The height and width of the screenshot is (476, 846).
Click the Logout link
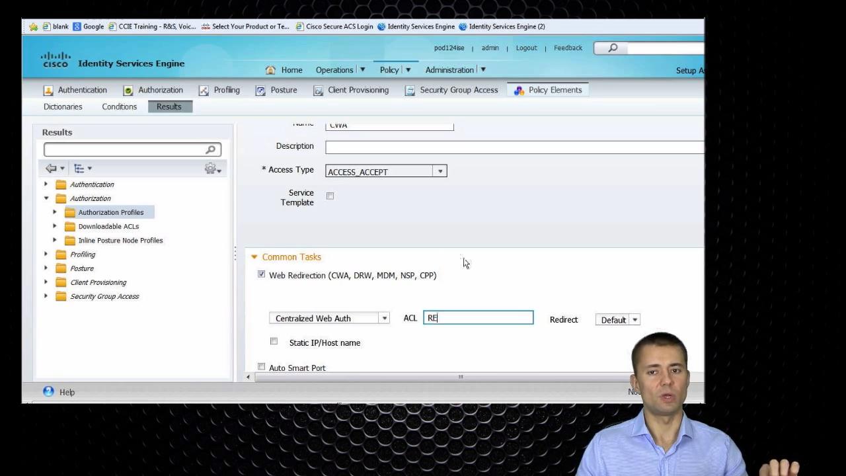pos(526,48)
